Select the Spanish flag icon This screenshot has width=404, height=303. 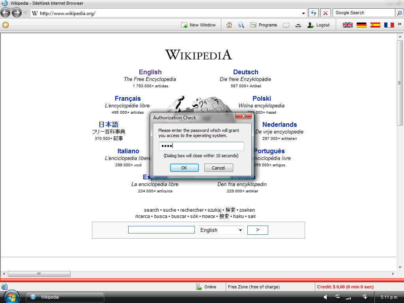tap(375, 25)
